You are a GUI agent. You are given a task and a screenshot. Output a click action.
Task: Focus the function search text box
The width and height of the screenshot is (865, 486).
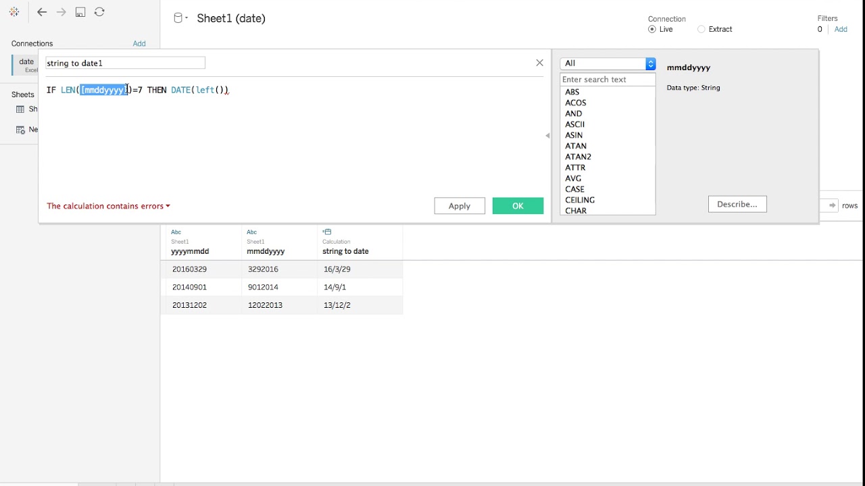pos(608,80)
